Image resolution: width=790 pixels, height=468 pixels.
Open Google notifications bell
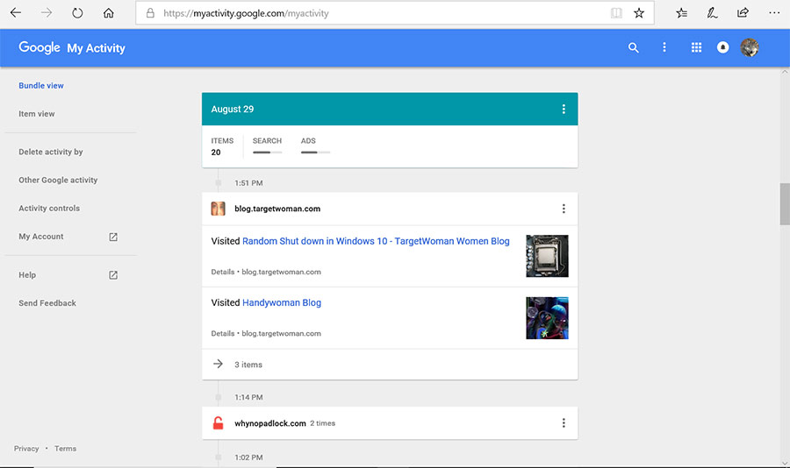pyautogui.click(x=722, y=47)
